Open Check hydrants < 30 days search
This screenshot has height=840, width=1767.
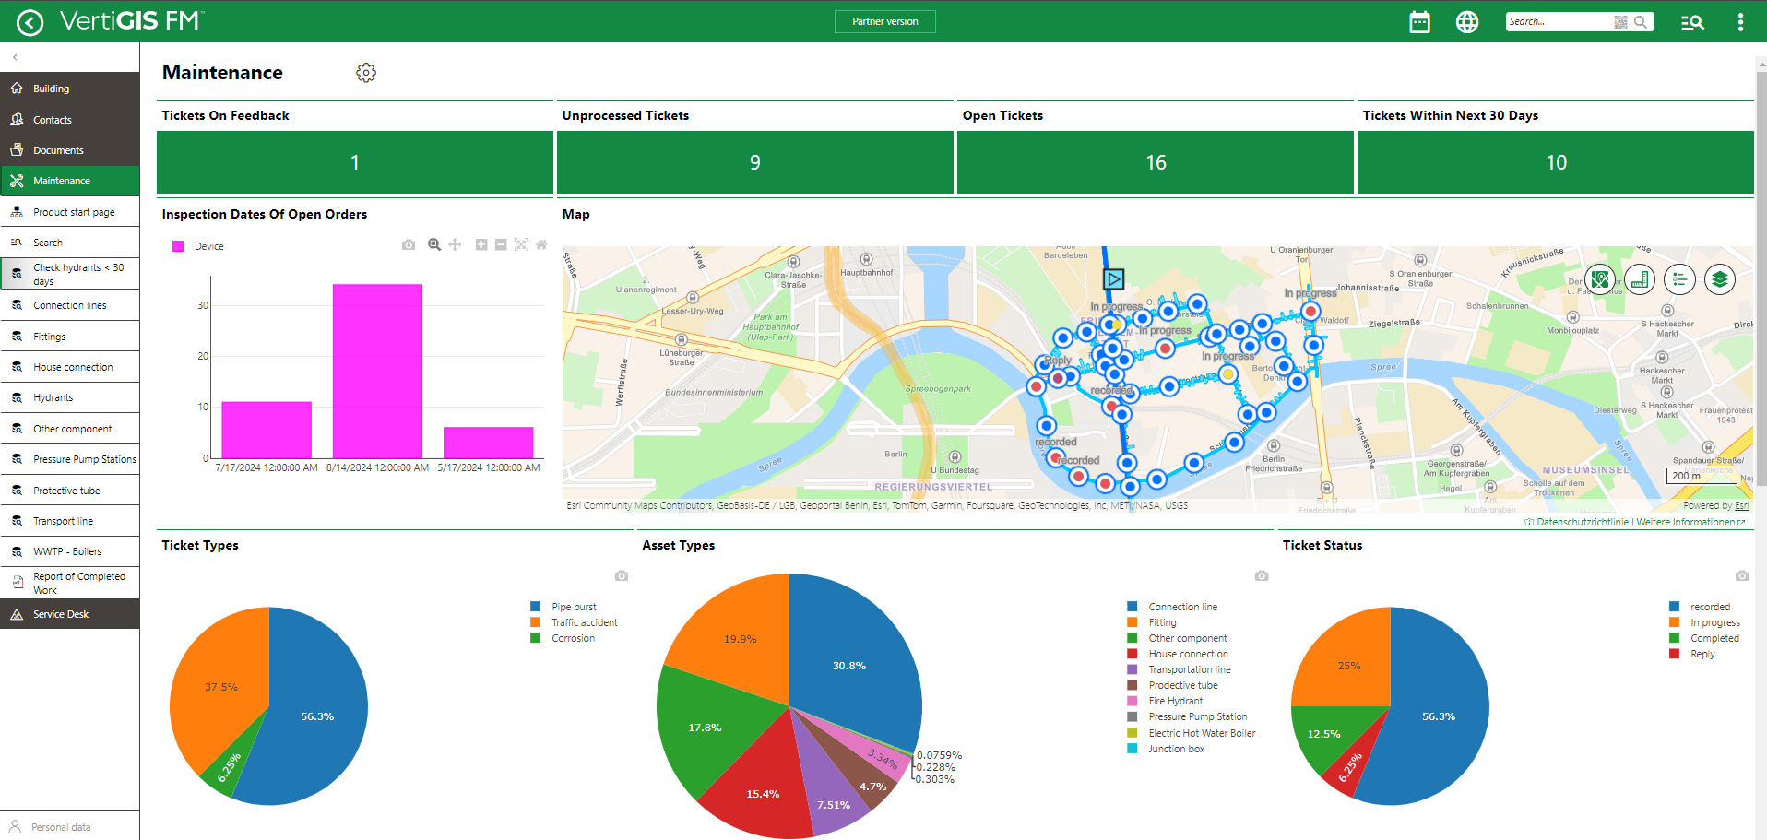(70, 274)
